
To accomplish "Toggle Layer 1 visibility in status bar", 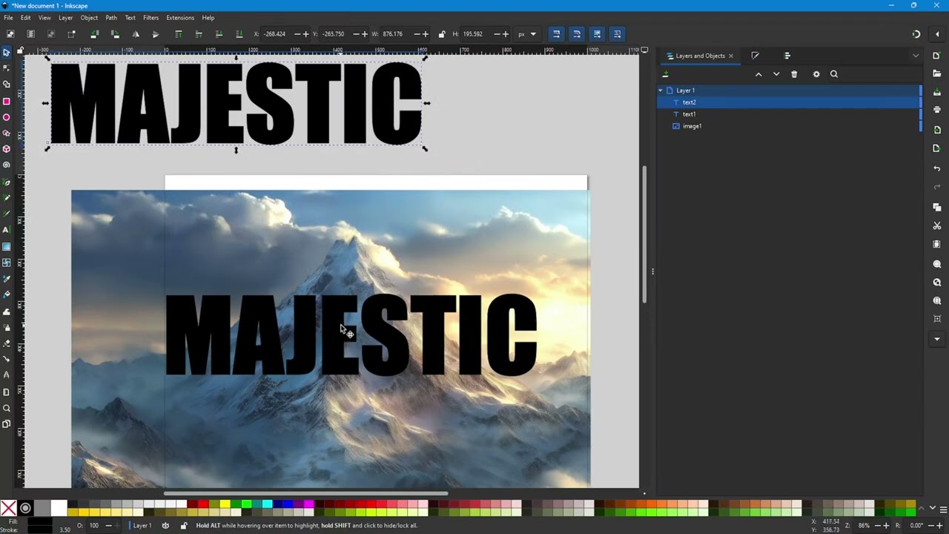I will (x=165, y=526).
